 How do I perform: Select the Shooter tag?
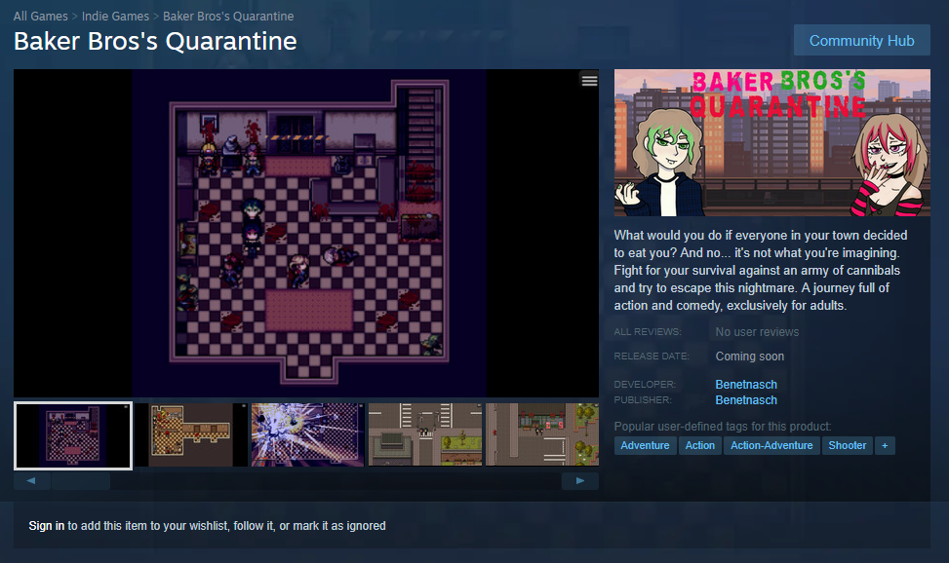[848, 446]
